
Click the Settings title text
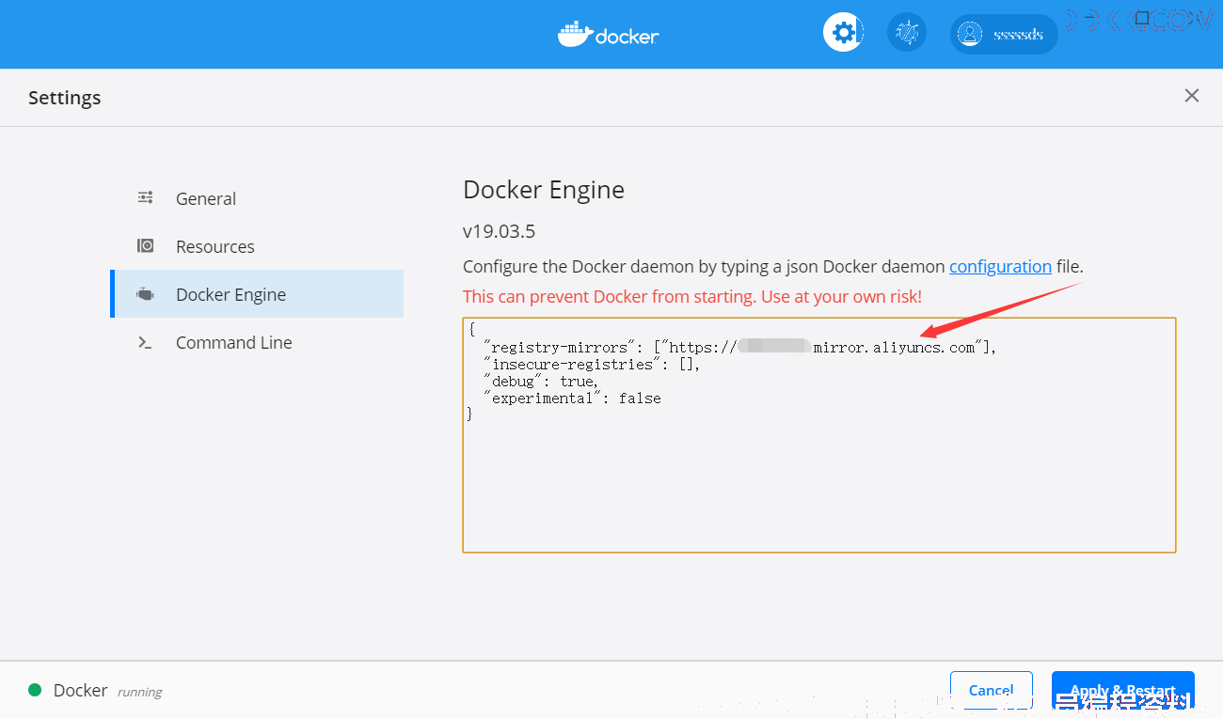coord(64,98)
